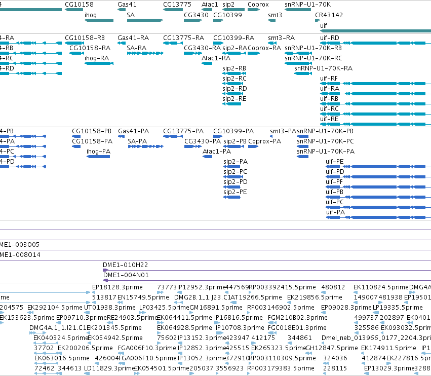Select EST EK064928.5prime label
Image resolution: width=431 pixels, height=376 pixels.
coord(184,328)
